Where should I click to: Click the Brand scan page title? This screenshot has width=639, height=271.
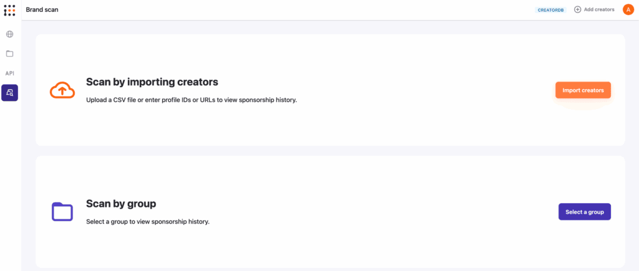pos(42,10)
